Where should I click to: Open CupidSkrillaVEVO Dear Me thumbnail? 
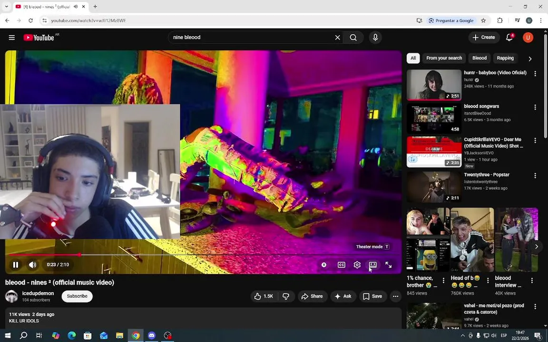[434, 152]
